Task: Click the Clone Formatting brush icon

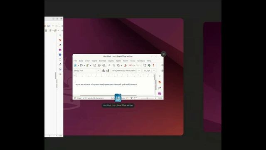Action: point(126,65)
